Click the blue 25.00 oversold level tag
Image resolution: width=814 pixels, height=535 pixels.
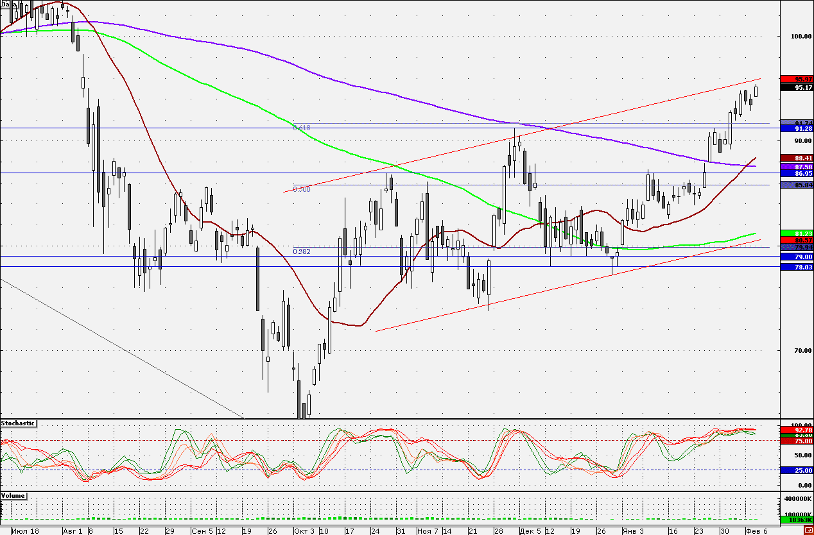pyautogui.click(x=796, y=470)
